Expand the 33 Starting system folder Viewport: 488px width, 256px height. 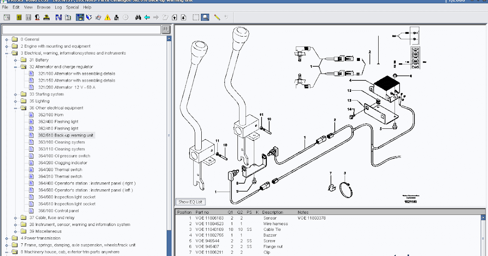pyautogui.click(x=15, y=94)
